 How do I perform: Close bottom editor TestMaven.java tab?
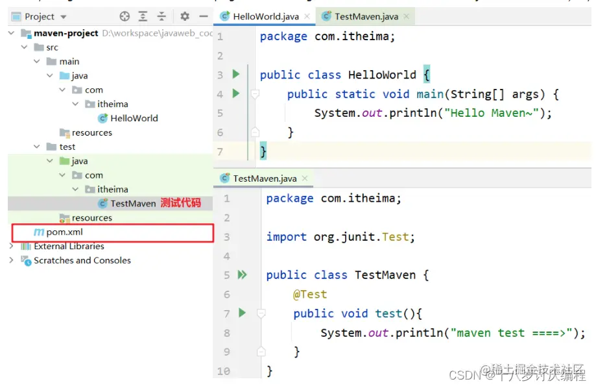coord(304,178)
